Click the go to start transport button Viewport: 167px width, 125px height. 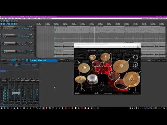pyautogui.click(x=8, y=60)
